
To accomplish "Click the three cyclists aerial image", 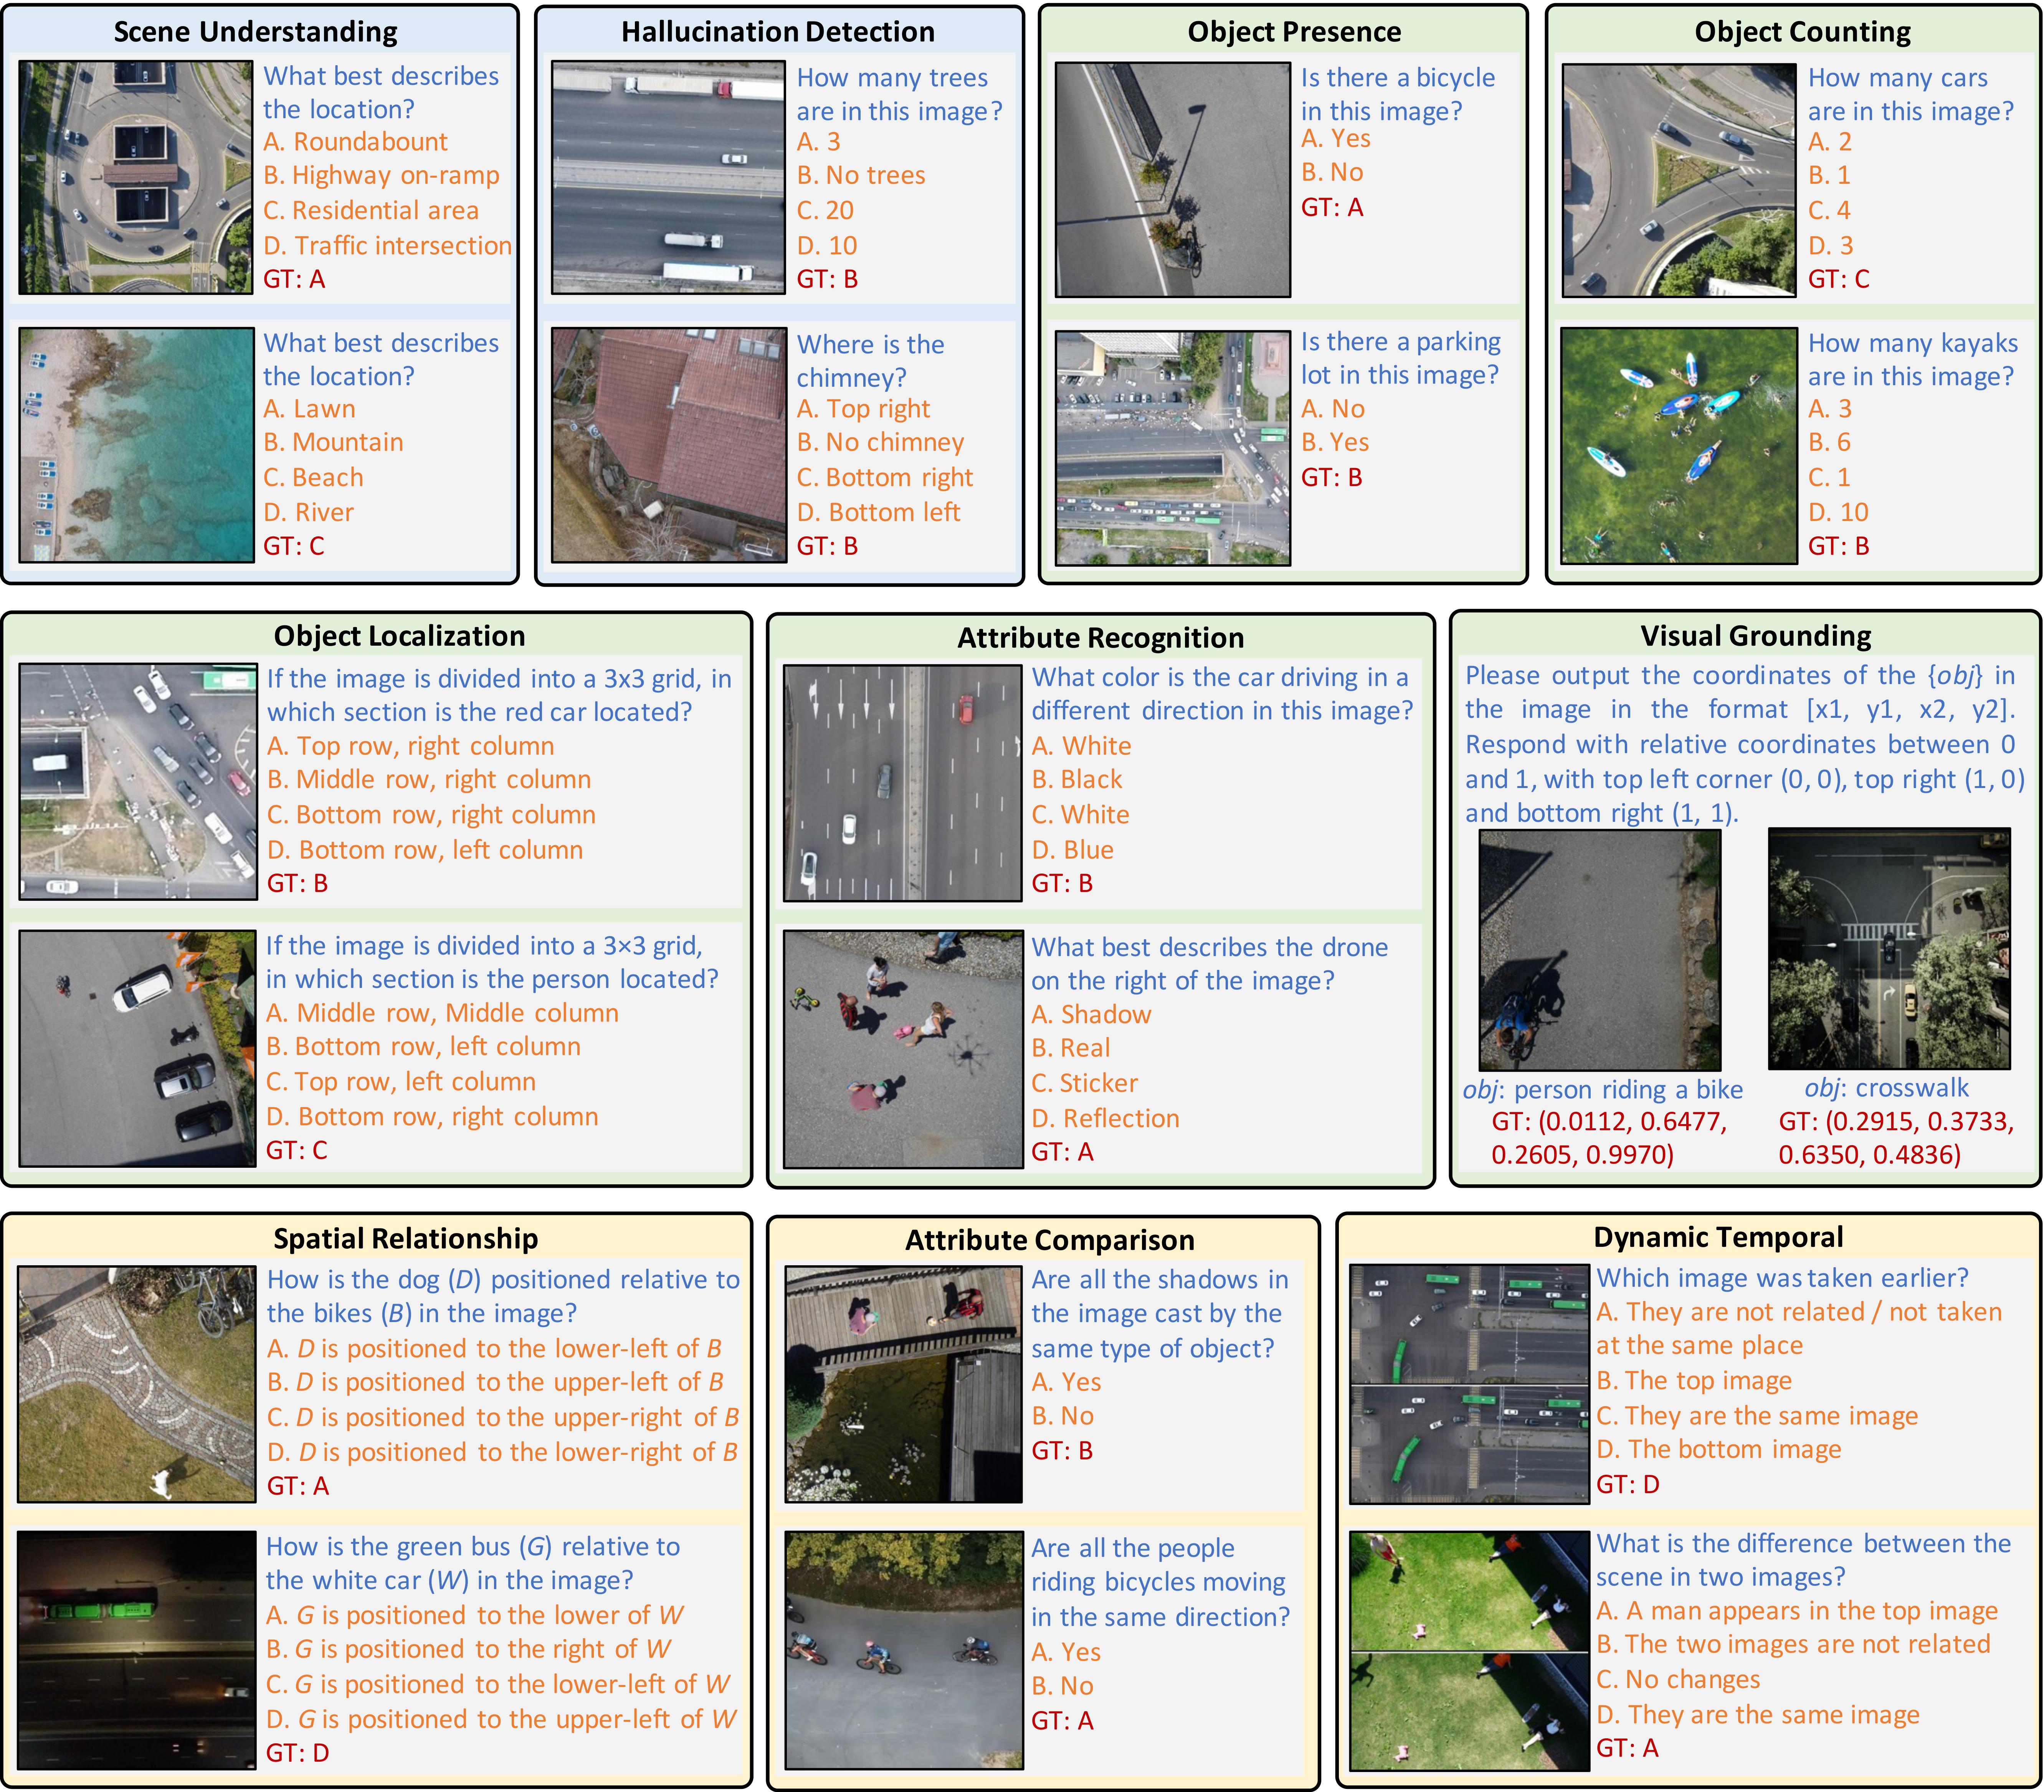I will 903,1649.
